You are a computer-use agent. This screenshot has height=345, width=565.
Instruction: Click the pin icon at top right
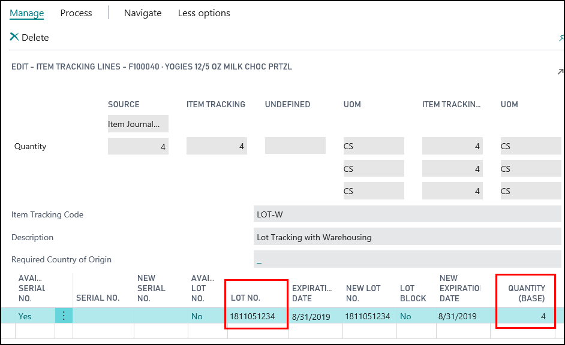pos(561,37)
